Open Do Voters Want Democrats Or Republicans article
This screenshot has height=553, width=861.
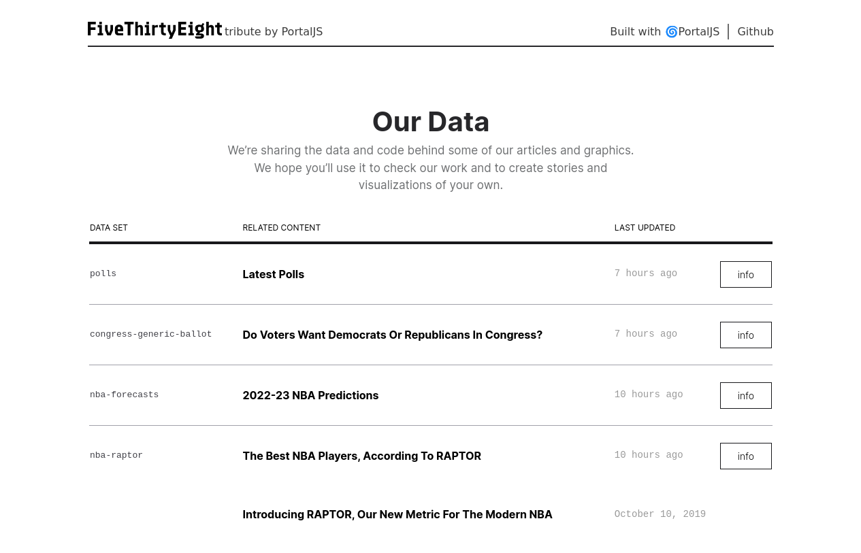392,335
